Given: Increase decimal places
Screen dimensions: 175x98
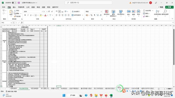Looking at the screenshot, I should click(x=98, y=15).
